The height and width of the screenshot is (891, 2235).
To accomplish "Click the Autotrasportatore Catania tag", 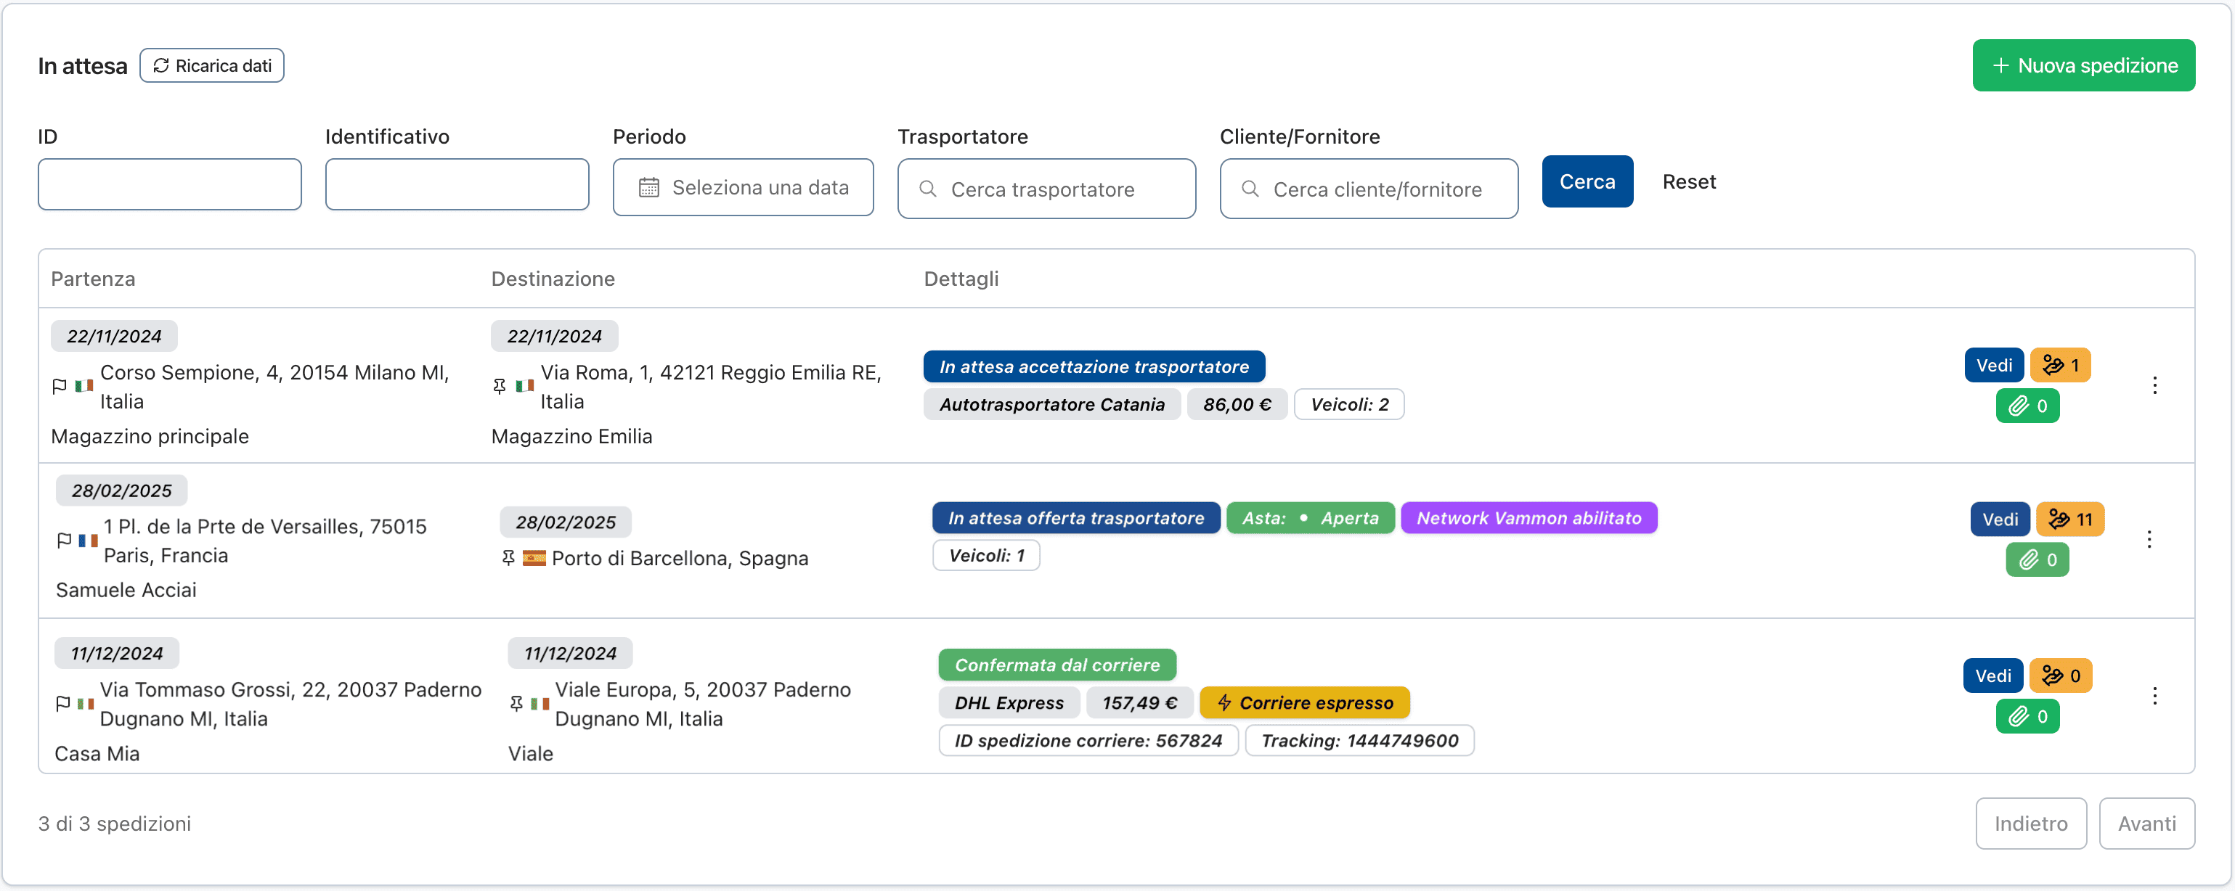I will coord(1051,405).
